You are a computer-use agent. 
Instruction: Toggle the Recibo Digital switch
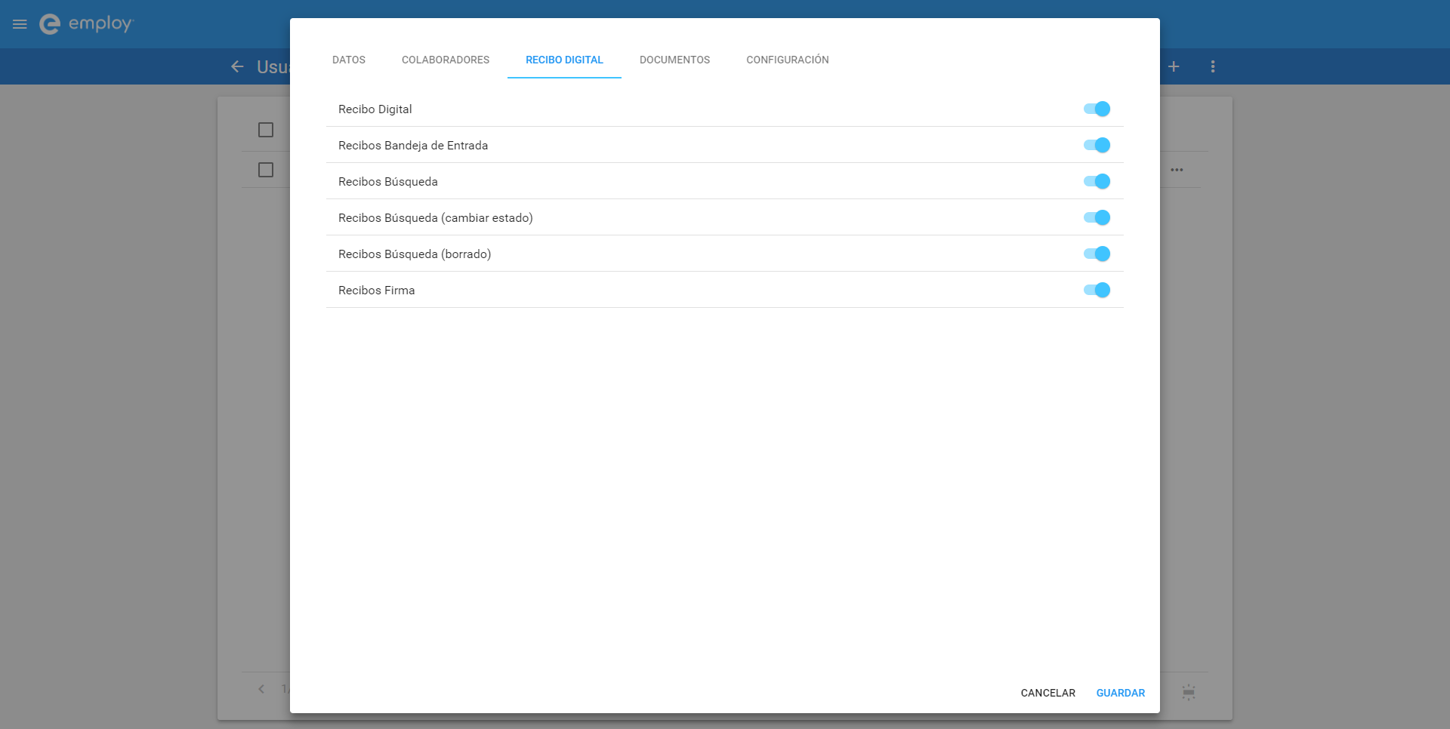point(1097,109)
